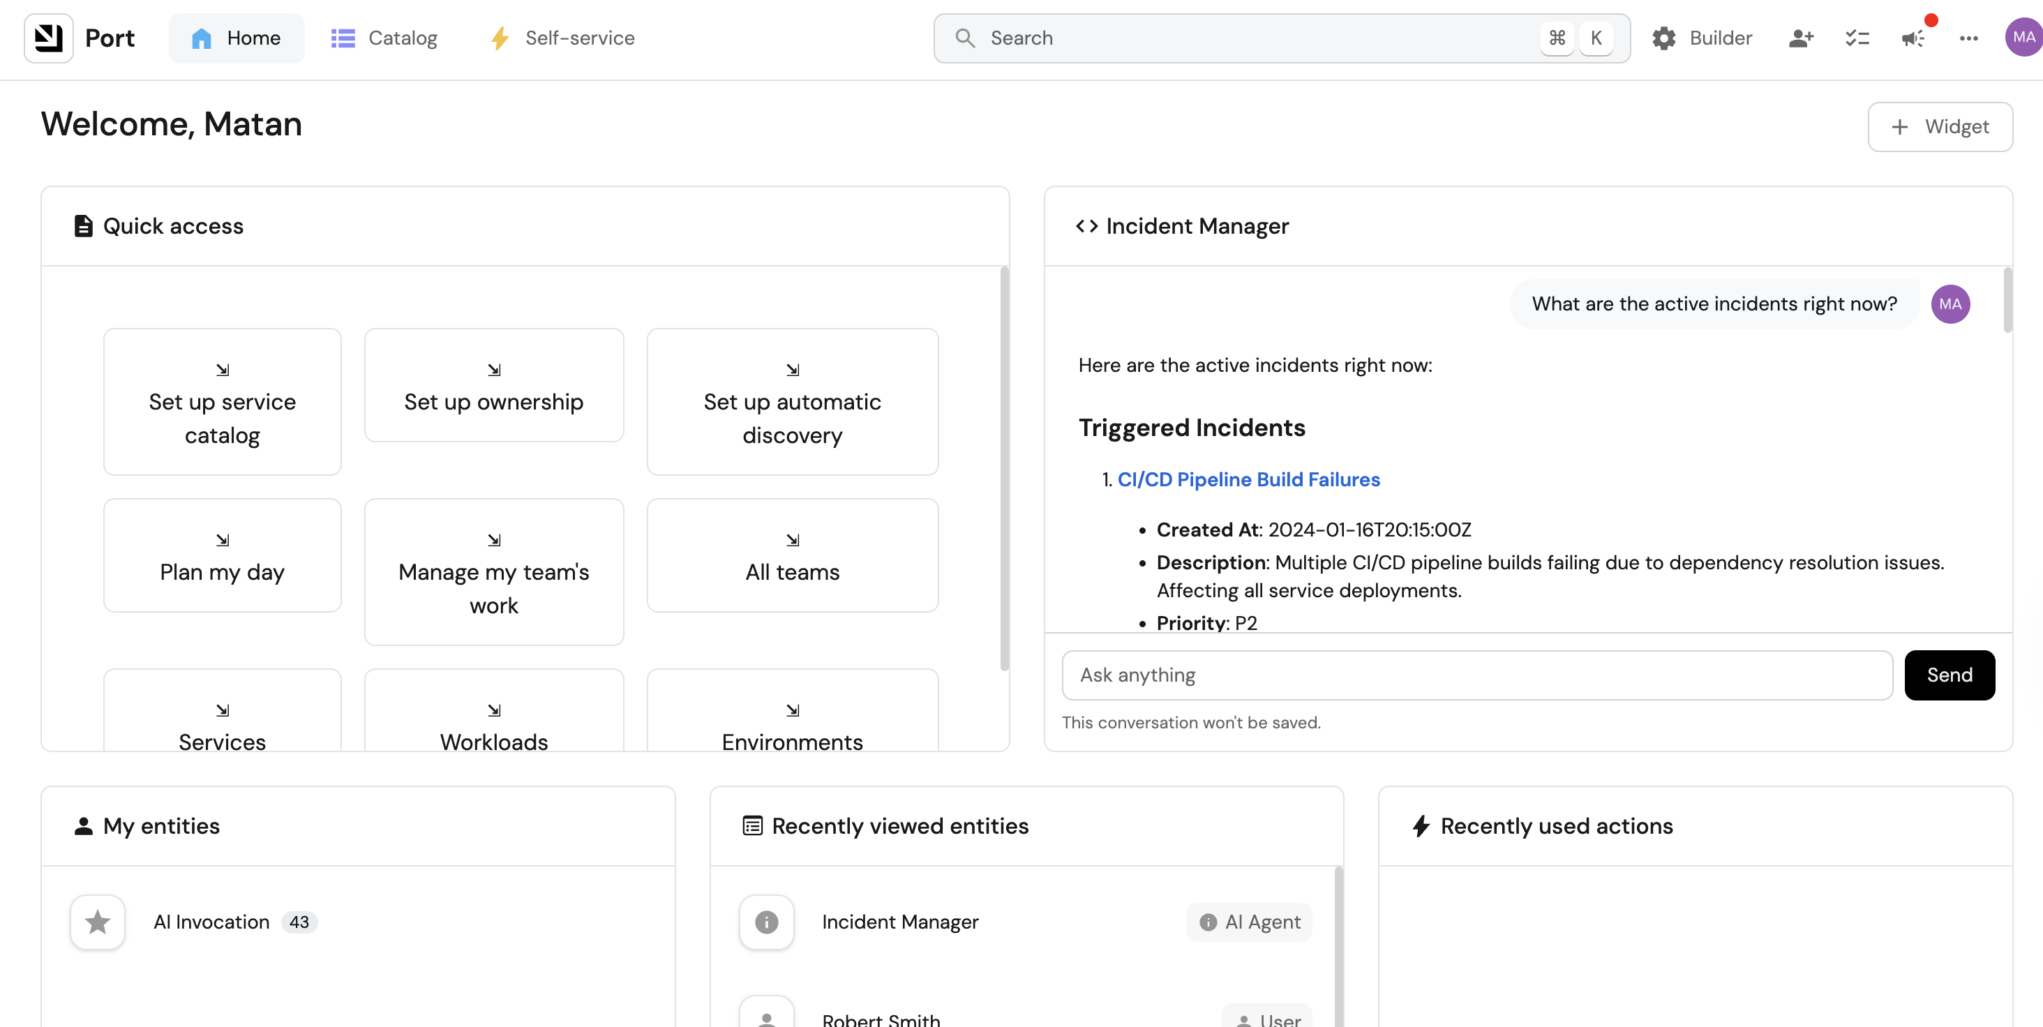Viewport: 2043px width, 1027px height.
Task: Click the star icon beside AI Invocation
Action: (98, 922)
